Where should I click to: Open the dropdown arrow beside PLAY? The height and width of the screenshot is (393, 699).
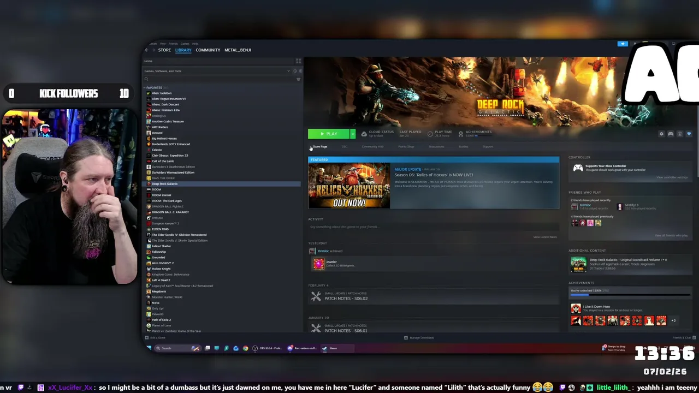pos(353,134)
